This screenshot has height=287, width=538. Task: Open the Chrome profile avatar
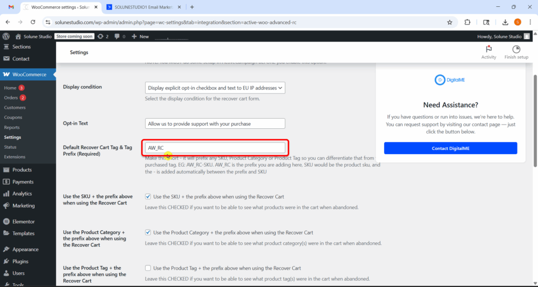click(518, 22)
